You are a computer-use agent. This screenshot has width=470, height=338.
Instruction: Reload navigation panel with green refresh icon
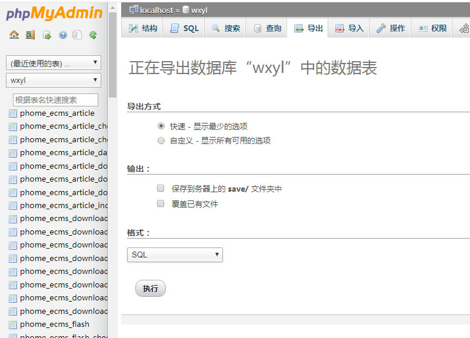[93, 35]
